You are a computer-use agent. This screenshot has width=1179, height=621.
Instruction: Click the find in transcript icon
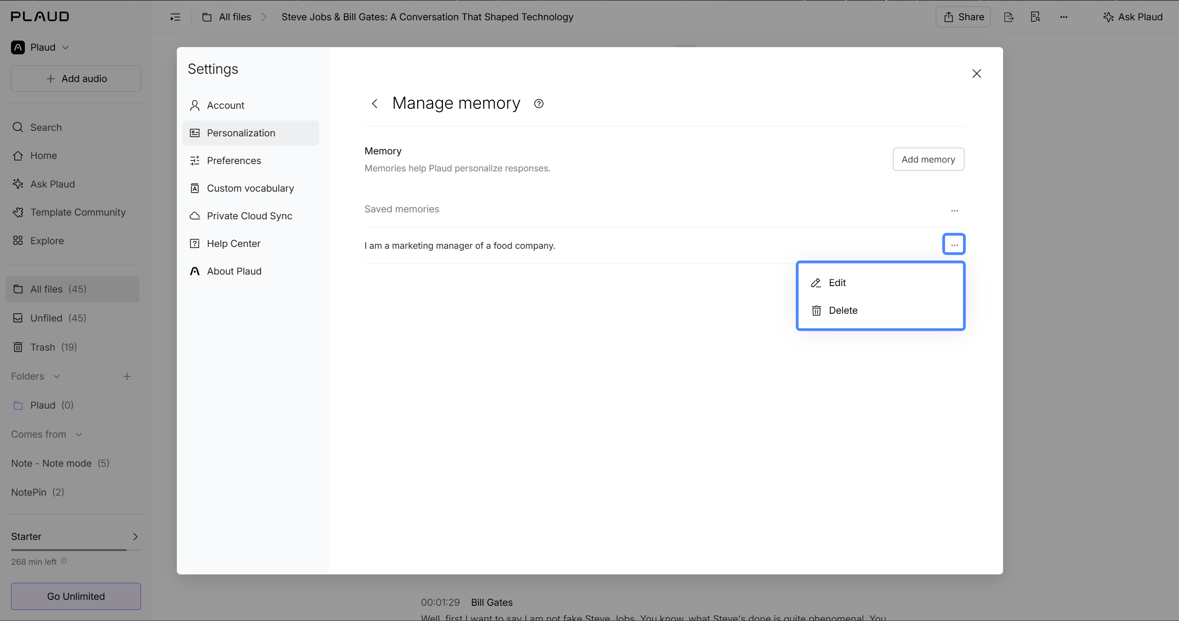1036,17
